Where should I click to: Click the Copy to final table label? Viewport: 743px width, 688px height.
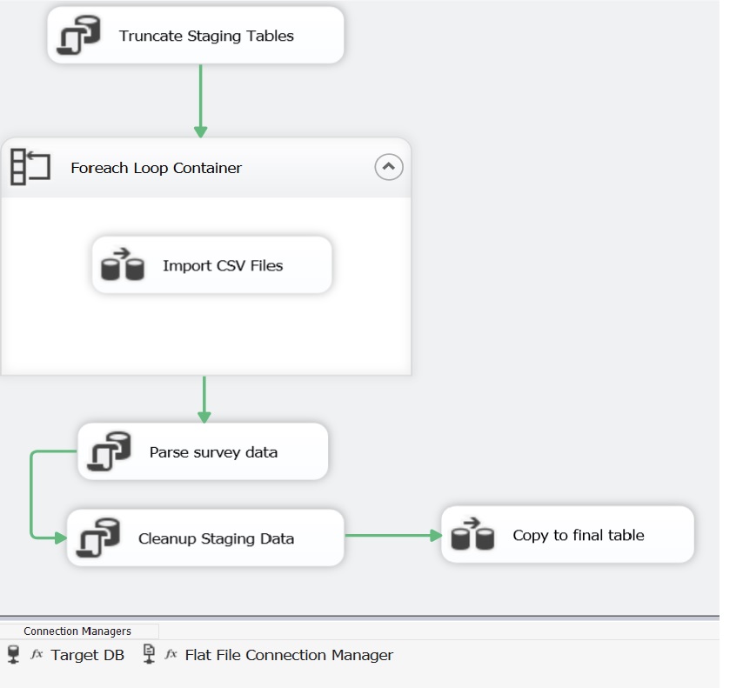pos(578,535)
